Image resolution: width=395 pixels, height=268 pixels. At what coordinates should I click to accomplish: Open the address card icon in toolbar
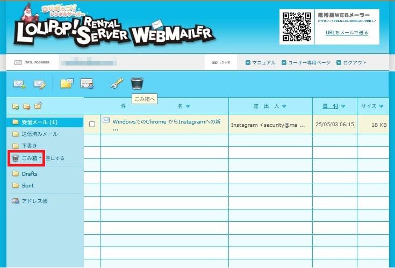[87, 83]
